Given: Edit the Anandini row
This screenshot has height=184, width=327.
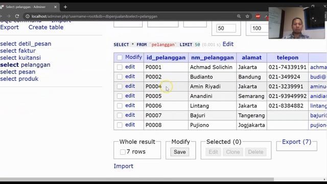Looking at the screenshot, I should coord(130,96).
